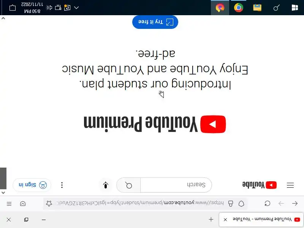Image resolution: width=304 pixels, height=228 pixels.
Task: Go back with the browser back arrow
Action: click(x=295, y=203)
